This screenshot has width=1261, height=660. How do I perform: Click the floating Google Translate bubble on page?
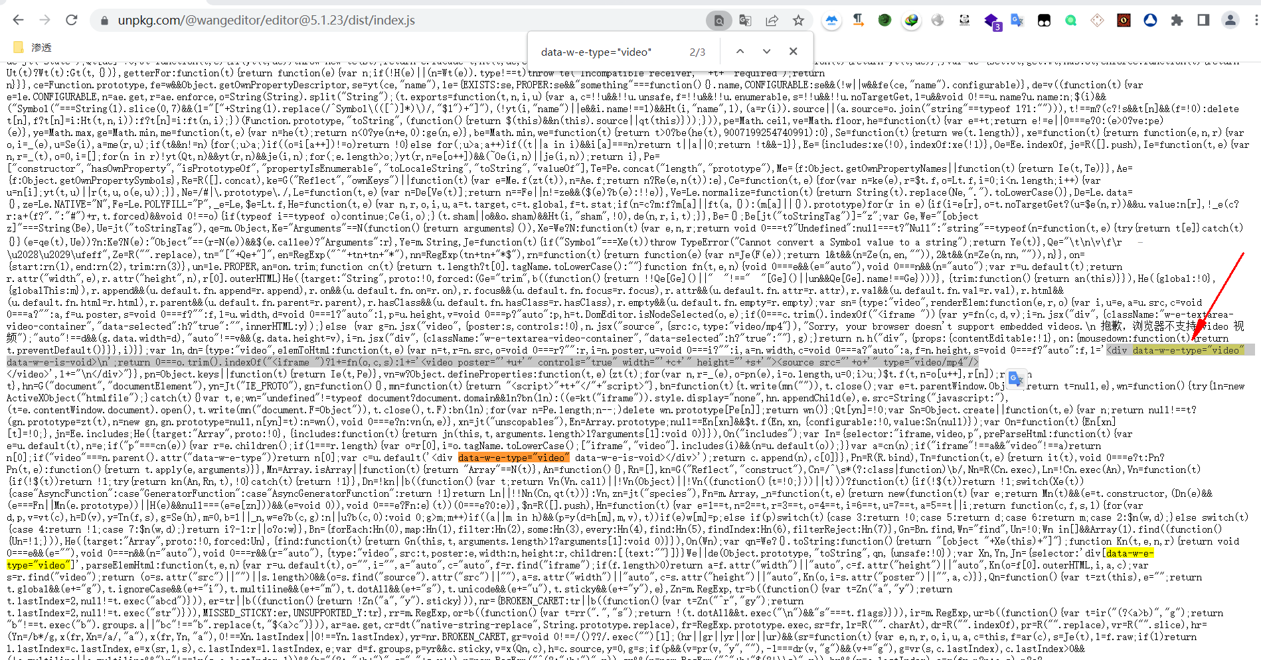[1016, 379]
